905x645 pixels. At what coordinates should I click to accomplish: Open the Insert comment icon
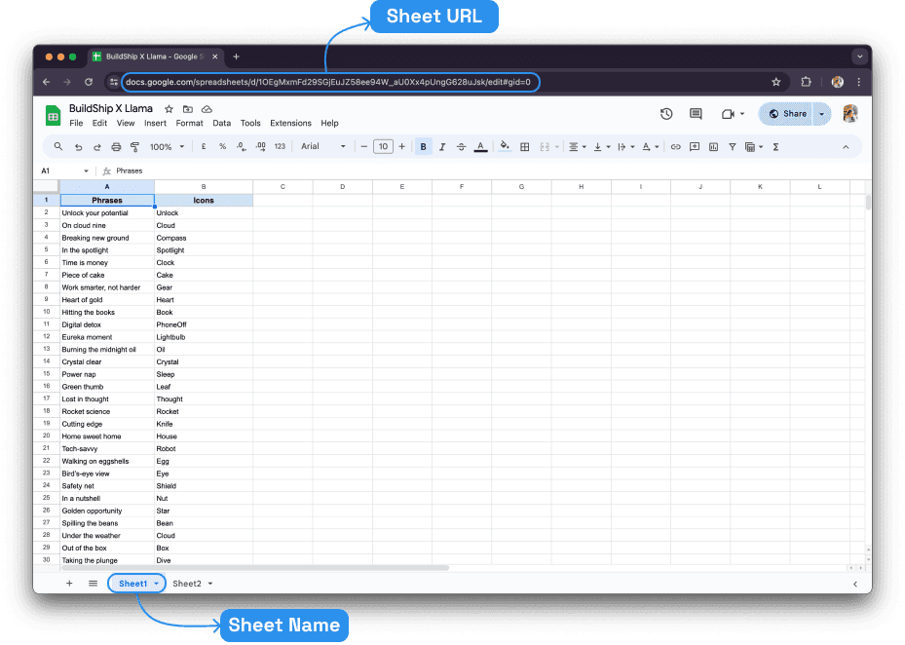(694, 146)
